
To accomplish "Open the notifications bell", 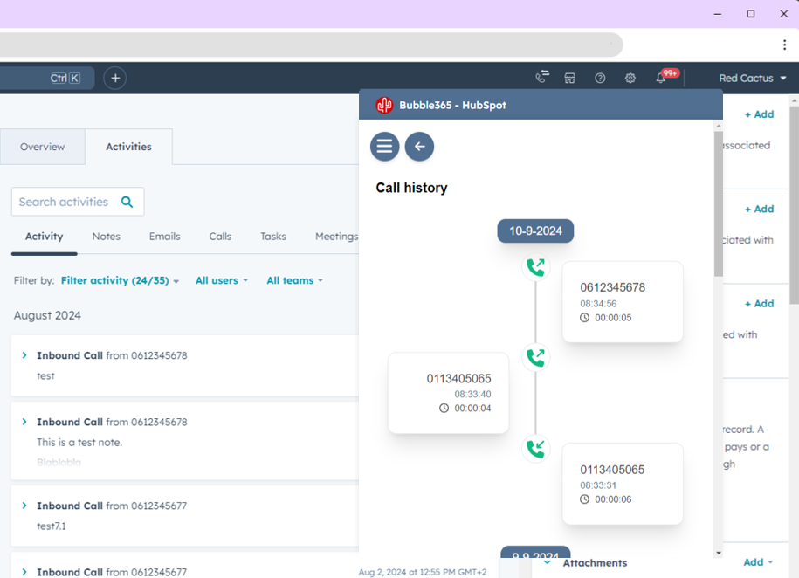I will pyautogui.click(x=661, y=78).
